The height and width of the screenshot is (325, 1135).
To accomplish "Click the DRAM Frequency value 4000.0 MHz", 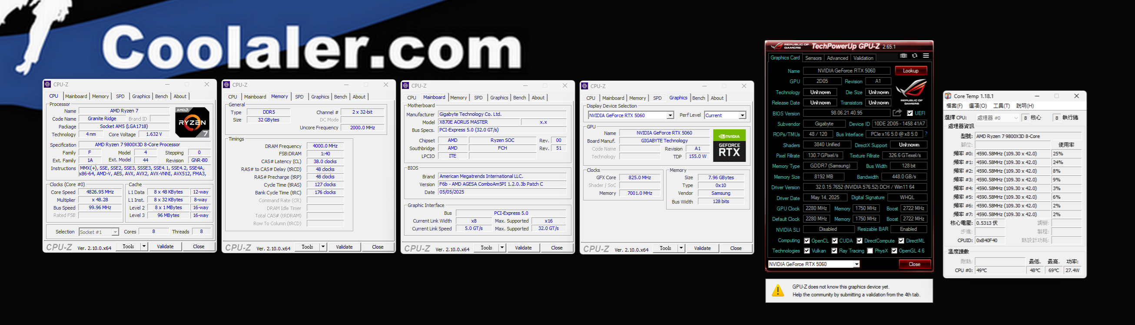I will 325,146.
